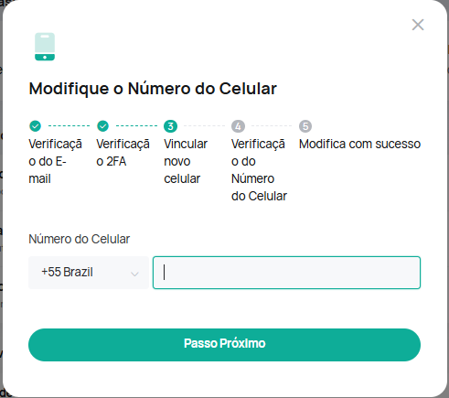Select Verificação do Número do Celular step
This screenshot has height=398, width=449.
tap(259, 170)
